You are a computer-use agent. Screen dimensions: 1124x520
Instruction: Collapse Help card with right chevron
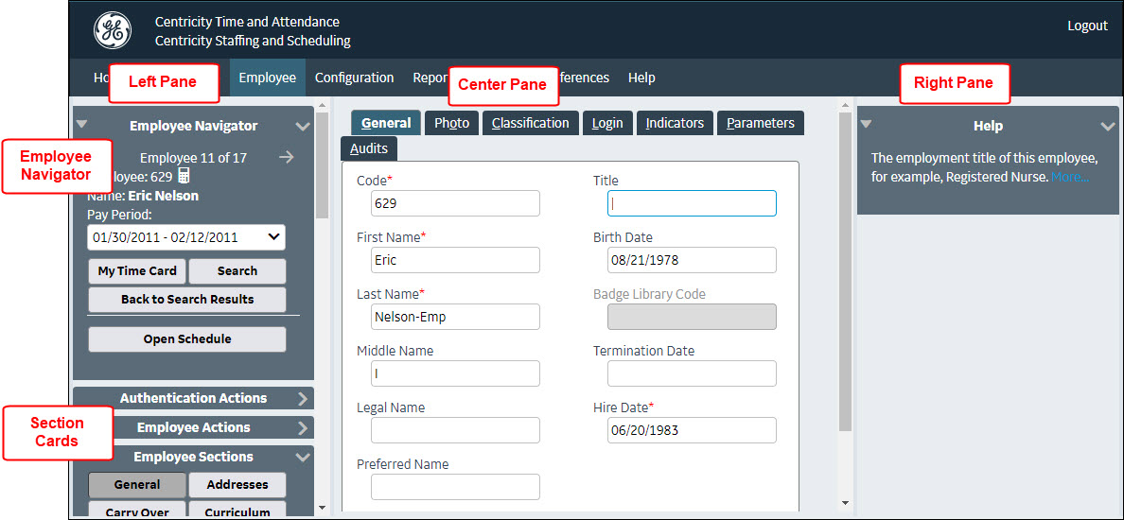[x=1108, y=126]
